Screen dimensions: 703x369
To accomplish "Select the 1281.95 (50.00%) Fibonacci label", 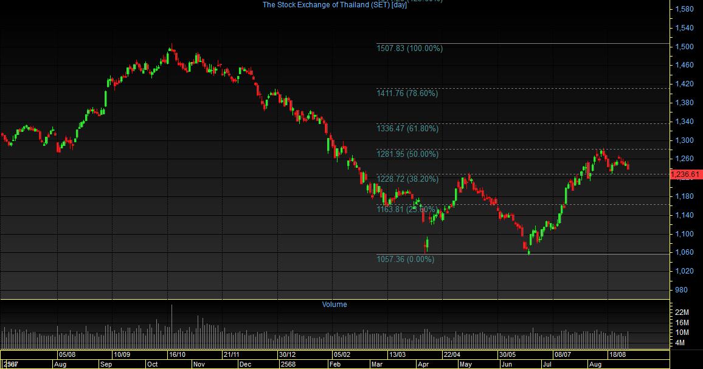I will 407,154.
